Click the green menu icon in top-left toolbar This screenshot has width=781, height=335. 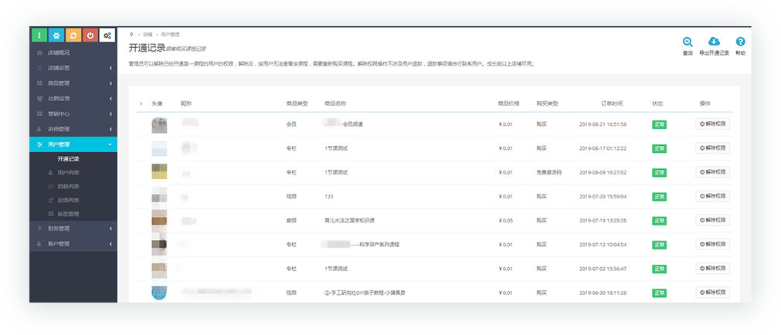pyautogui.click(x=39, y=36)
